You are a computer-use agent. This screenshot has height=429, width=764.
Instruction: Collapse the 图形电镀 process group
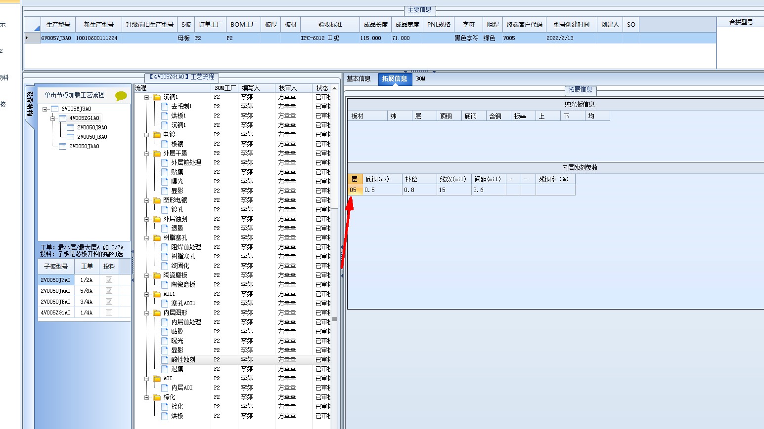(147, 200)
